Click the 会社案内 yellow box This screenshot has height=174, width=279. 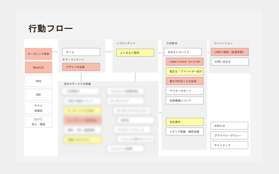click(185, 122)
